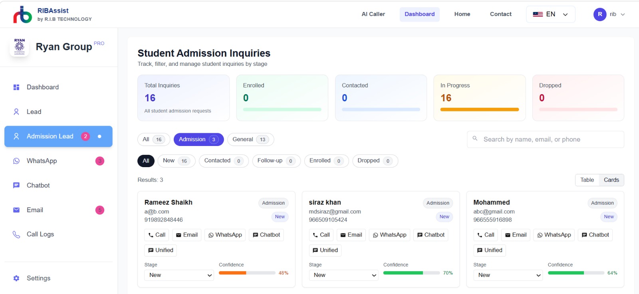Click Unified button on Mohammed's card

[x=490, y=251]
